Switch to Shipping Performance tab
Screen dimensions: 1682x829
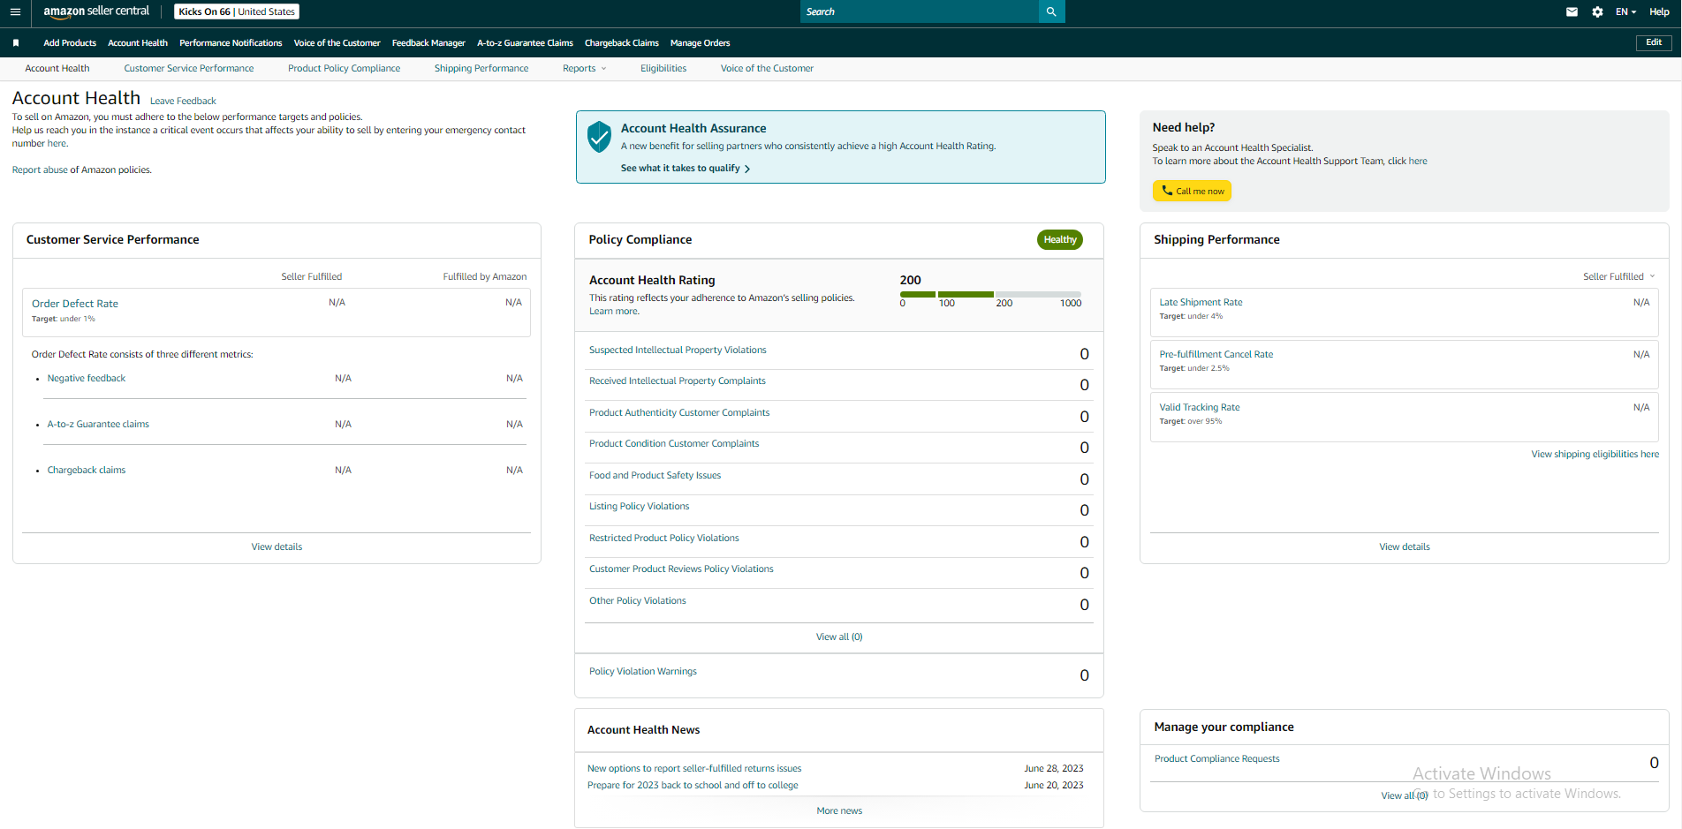click(481, 68)
